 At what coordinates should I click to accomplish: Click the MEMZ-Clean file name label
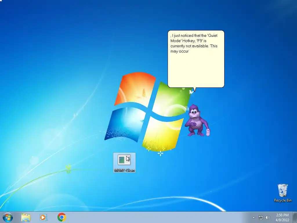tap(124, 170)
